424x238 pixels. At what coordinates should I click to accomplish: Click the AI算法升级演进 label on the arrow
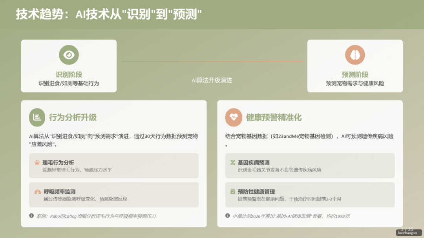(212, 81)
